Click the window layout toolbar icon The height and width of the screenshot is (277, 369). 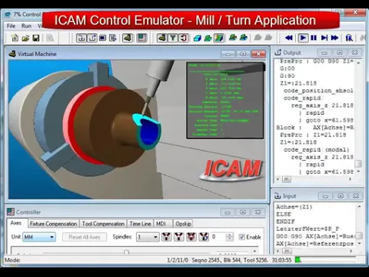tap(141, 38)
